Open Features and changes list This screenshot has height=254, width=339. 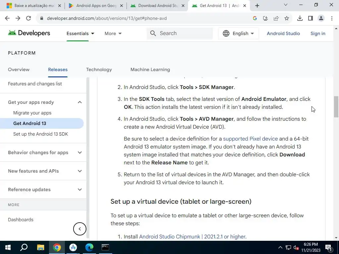(x=35, y=84)
